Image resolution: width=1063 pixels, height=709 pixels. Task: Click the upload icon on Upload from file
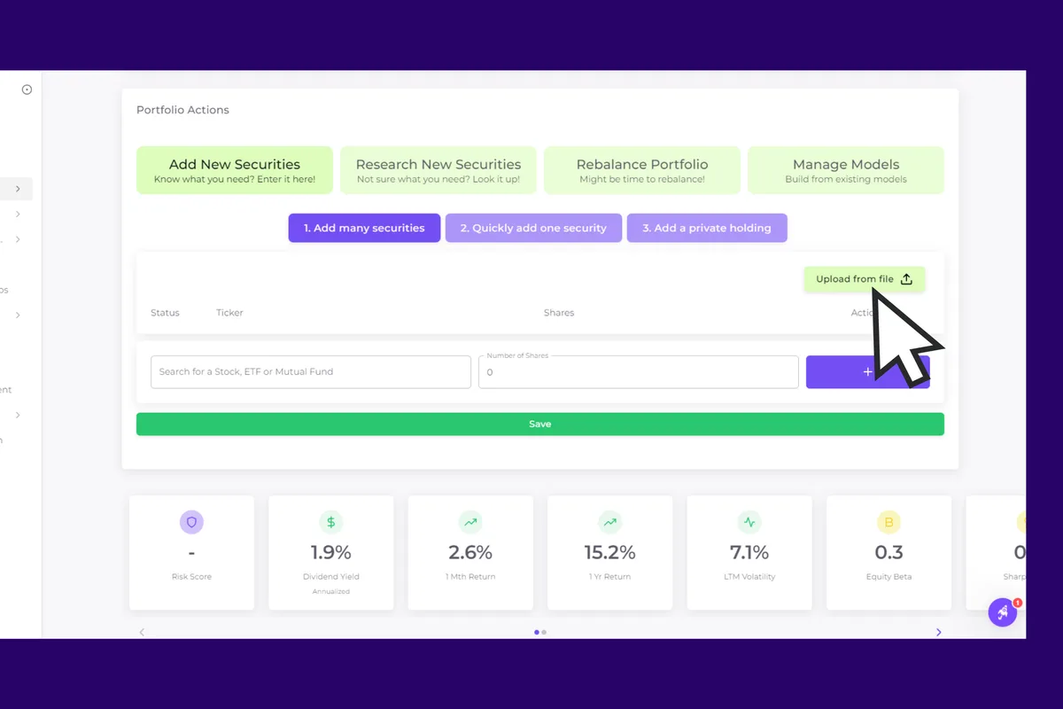pos(905,278)
